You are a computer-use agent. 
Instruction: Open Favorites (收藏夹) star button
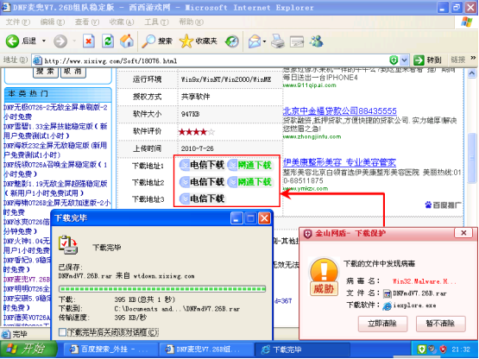click(x=198, y=41)
